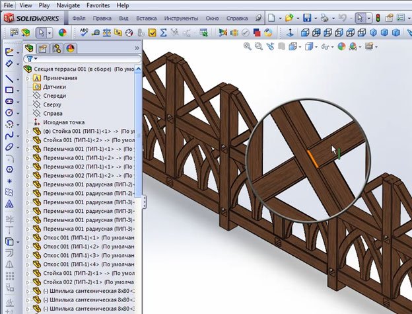
Task: Select the Line sketch tool
Action: (9, 78)
